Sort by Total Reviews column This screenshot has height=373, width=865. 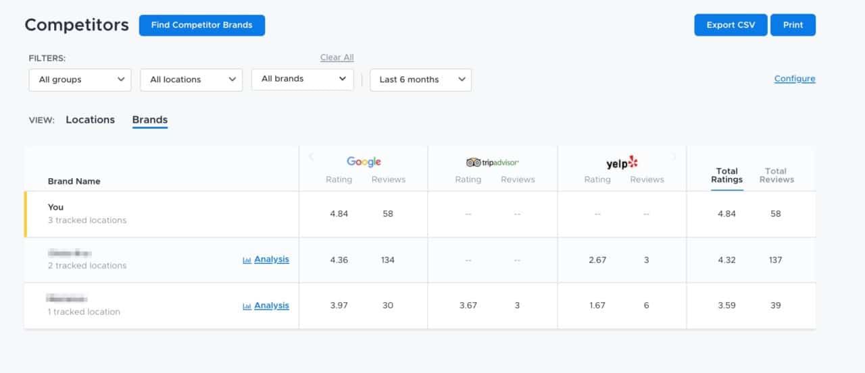776,175
